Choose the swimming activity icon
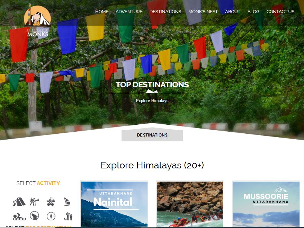Screen dimensions: 304x228 coord(19,217)
